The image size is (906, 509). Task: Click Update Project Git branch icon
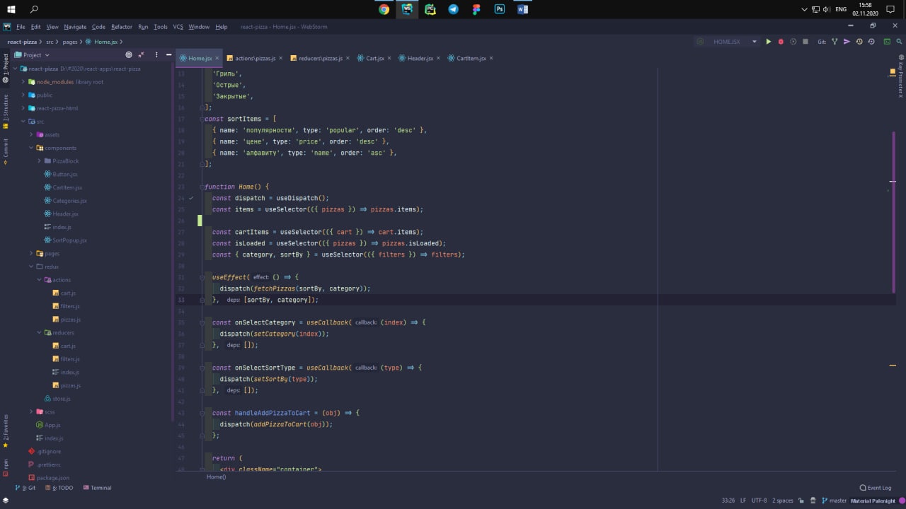(835, 42)
